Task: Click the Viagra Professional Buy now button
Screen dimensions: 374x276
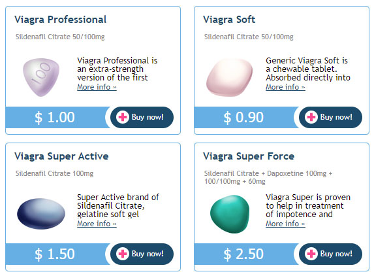Action: pyautogui.click(x=142, y=117)
